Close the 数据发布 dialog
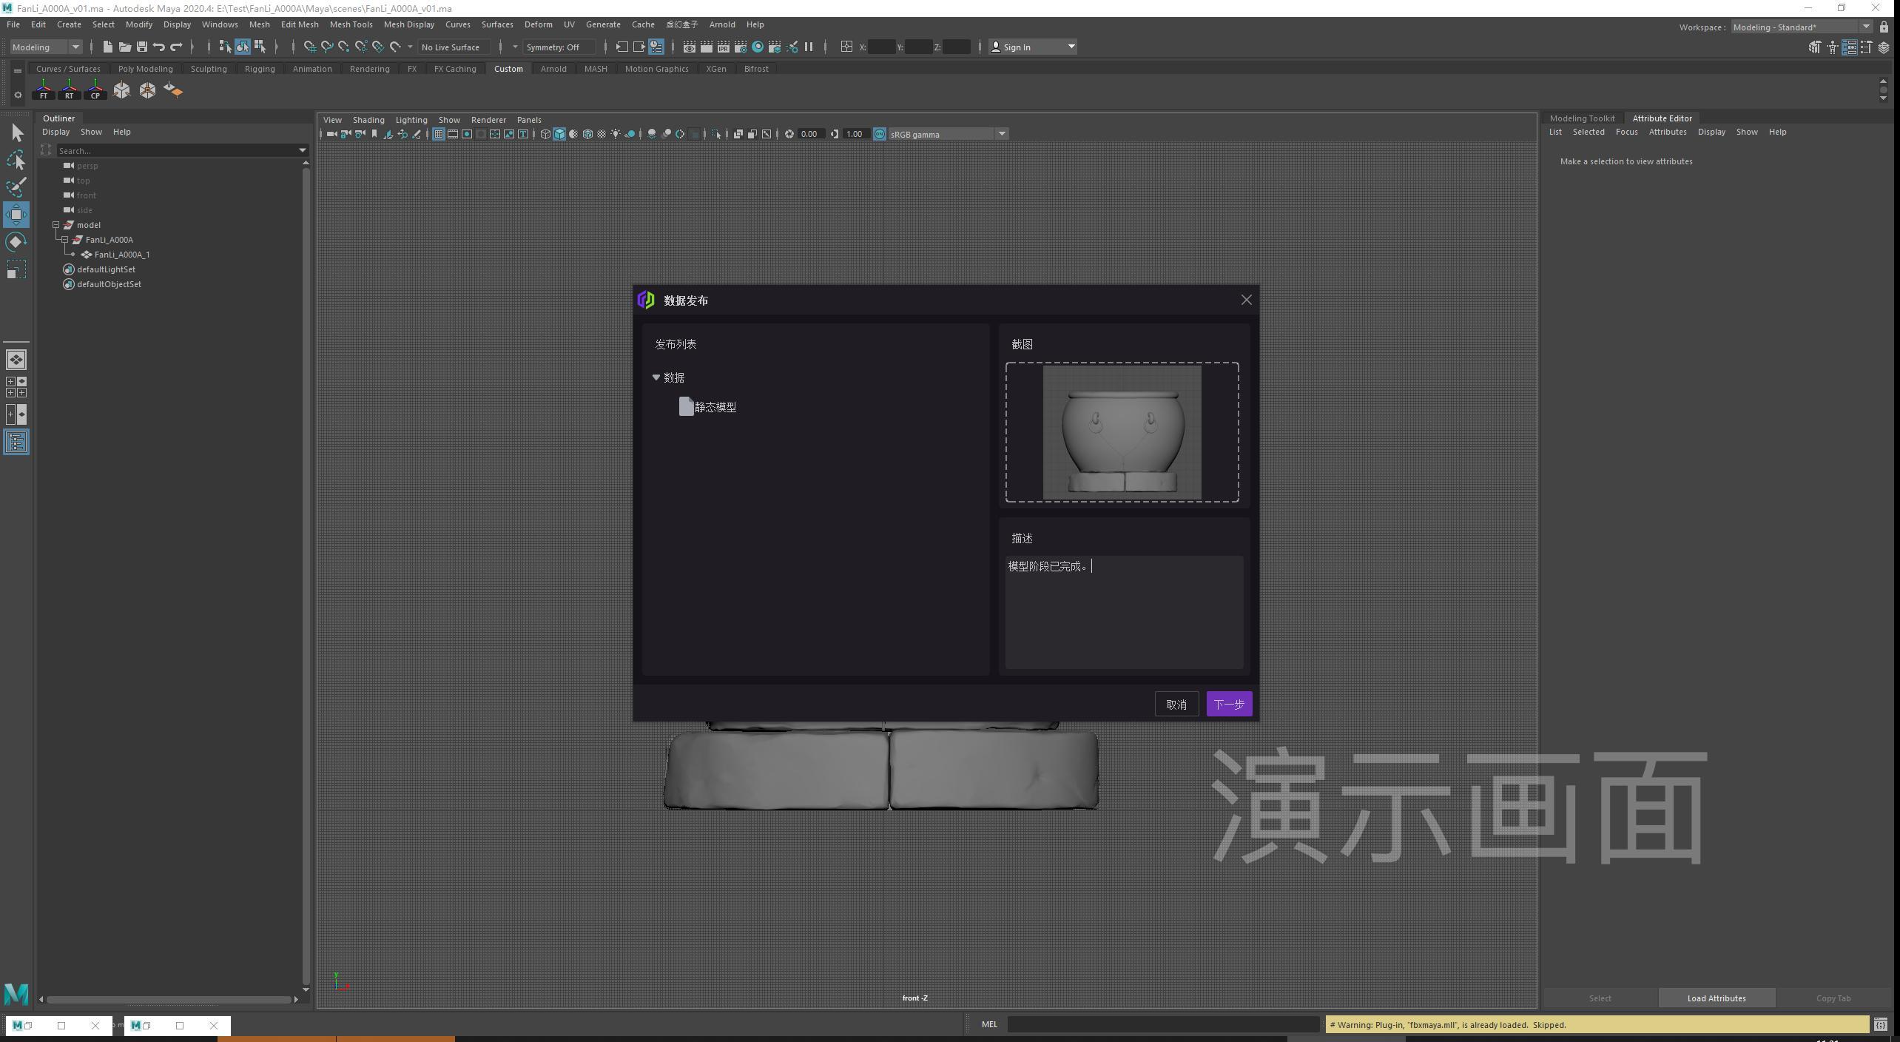Image resolution: width=1900 pixels, height=1042 pixels. [1247, 300]
